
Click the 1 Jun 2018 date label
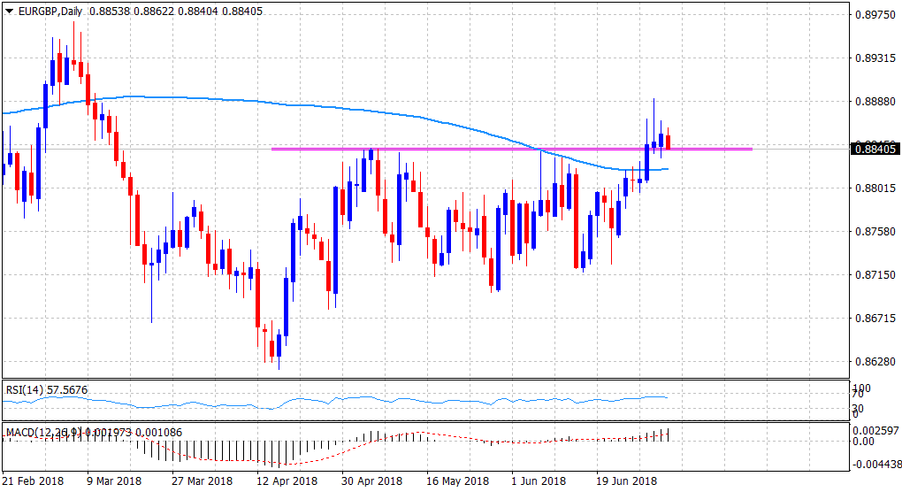coord(539,481)
